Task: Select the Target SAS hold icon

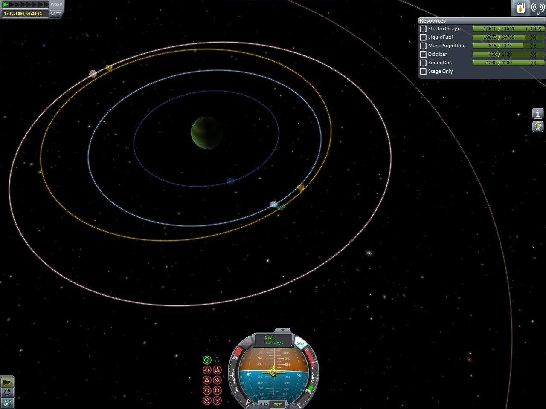Action: click(207, 400)
